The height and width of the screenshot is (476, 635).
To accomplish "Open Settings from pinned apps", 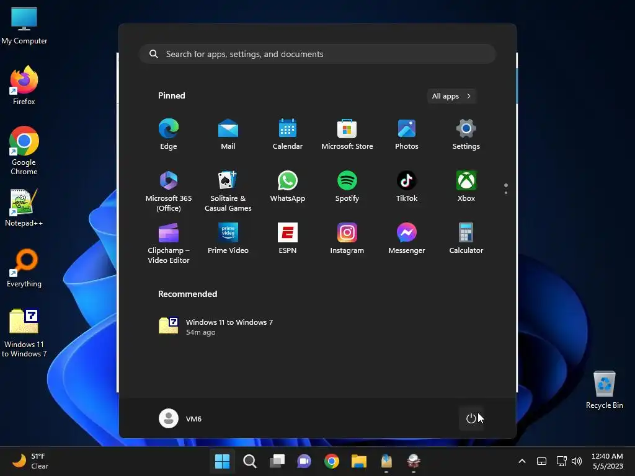I will click(x=466, y=134).
